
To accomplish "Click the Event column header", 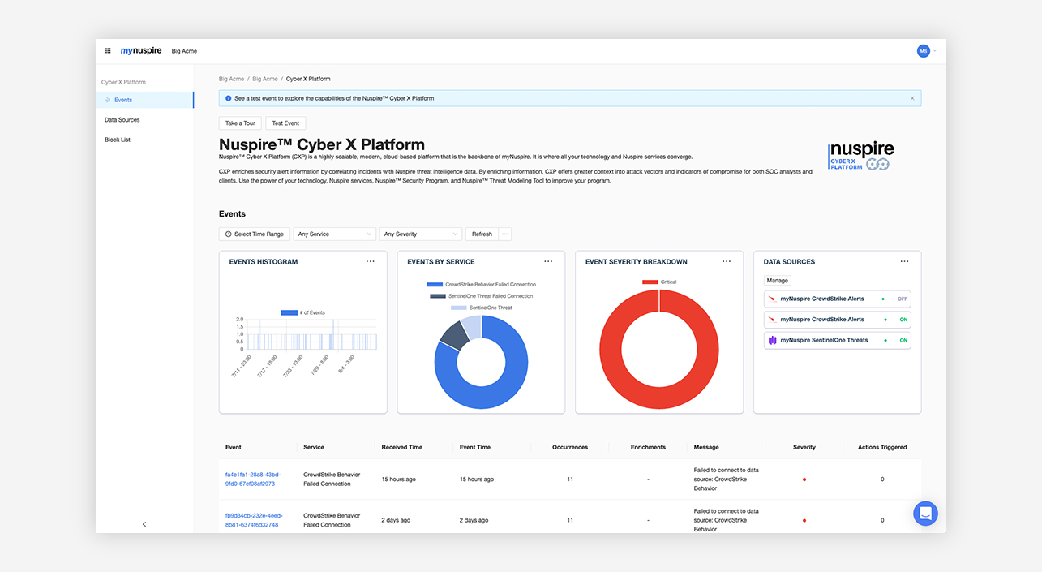I will tap(234, 447).
